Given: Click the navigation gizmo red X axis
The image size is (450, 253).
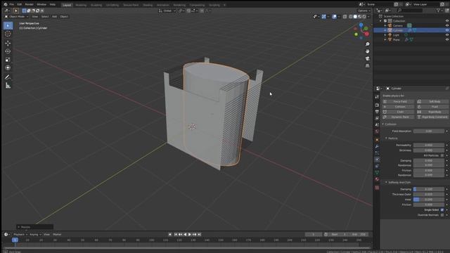Looking at the screenshot, I should coord(367,34).
